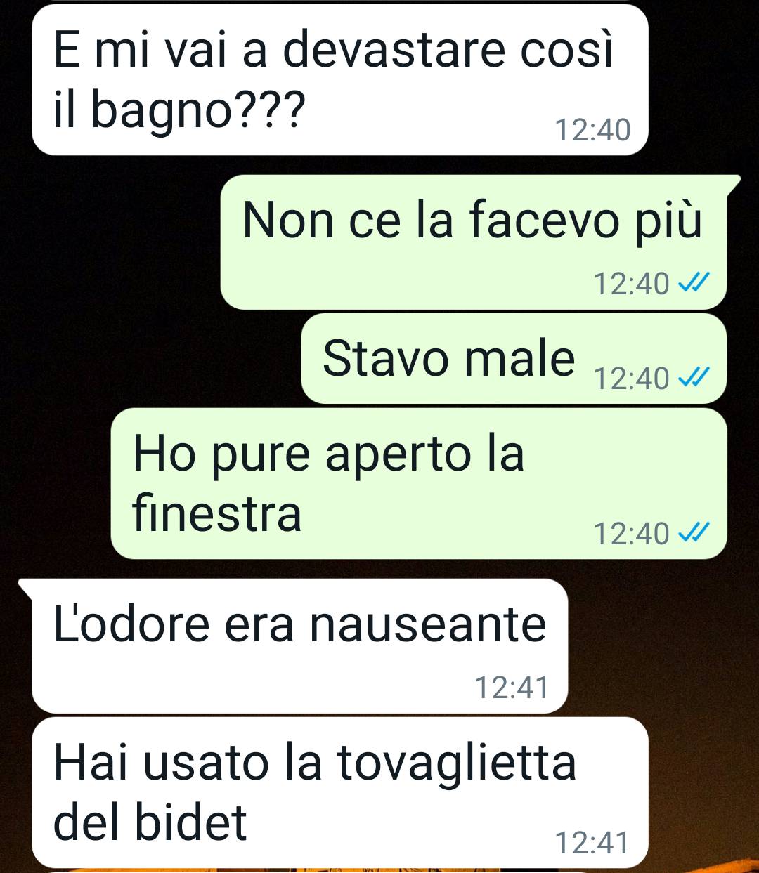Tap the 12:41 timestamp under 'L'odore era nauseante'
Image resolution: width=759 pixels, height=873 pixels.
[x=512, y=688]
